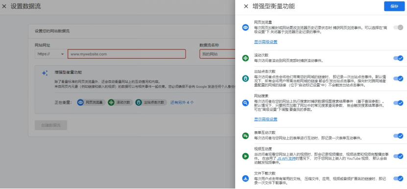Open the https:// protocol dropdown
This screenshot has height=189, width=407.
pyautogui.click(x=50, y=54)
